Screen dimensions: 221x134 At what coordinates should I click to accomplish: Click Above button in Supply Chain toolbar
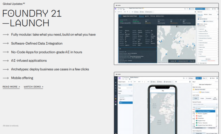click(136, 12)
